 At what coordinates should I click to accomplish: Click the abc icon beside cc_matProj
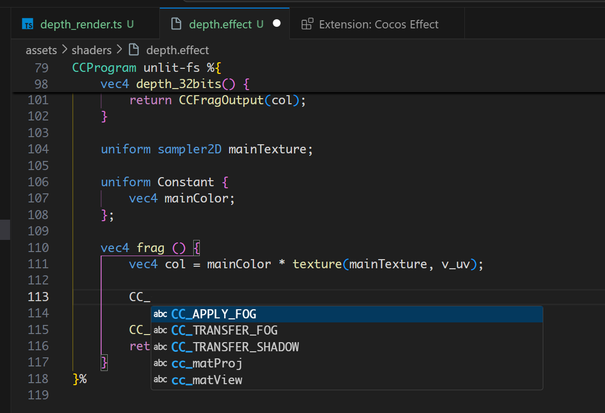[160, 363]
